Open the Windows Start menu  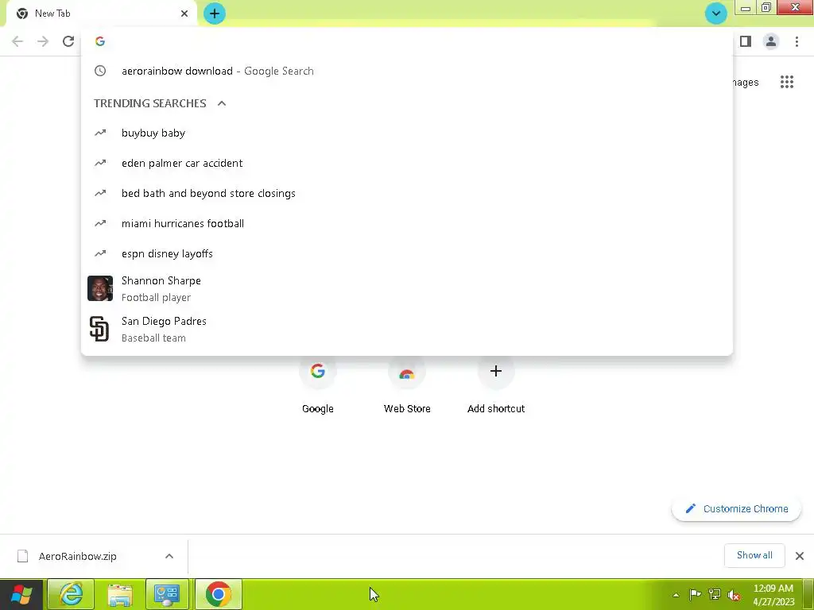[21, 594]
